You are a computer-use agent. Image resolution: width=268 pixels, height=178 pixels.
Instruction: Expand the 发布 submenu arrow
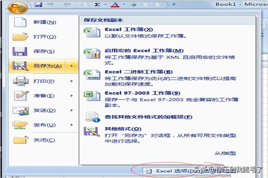click(x=71, y=125)
